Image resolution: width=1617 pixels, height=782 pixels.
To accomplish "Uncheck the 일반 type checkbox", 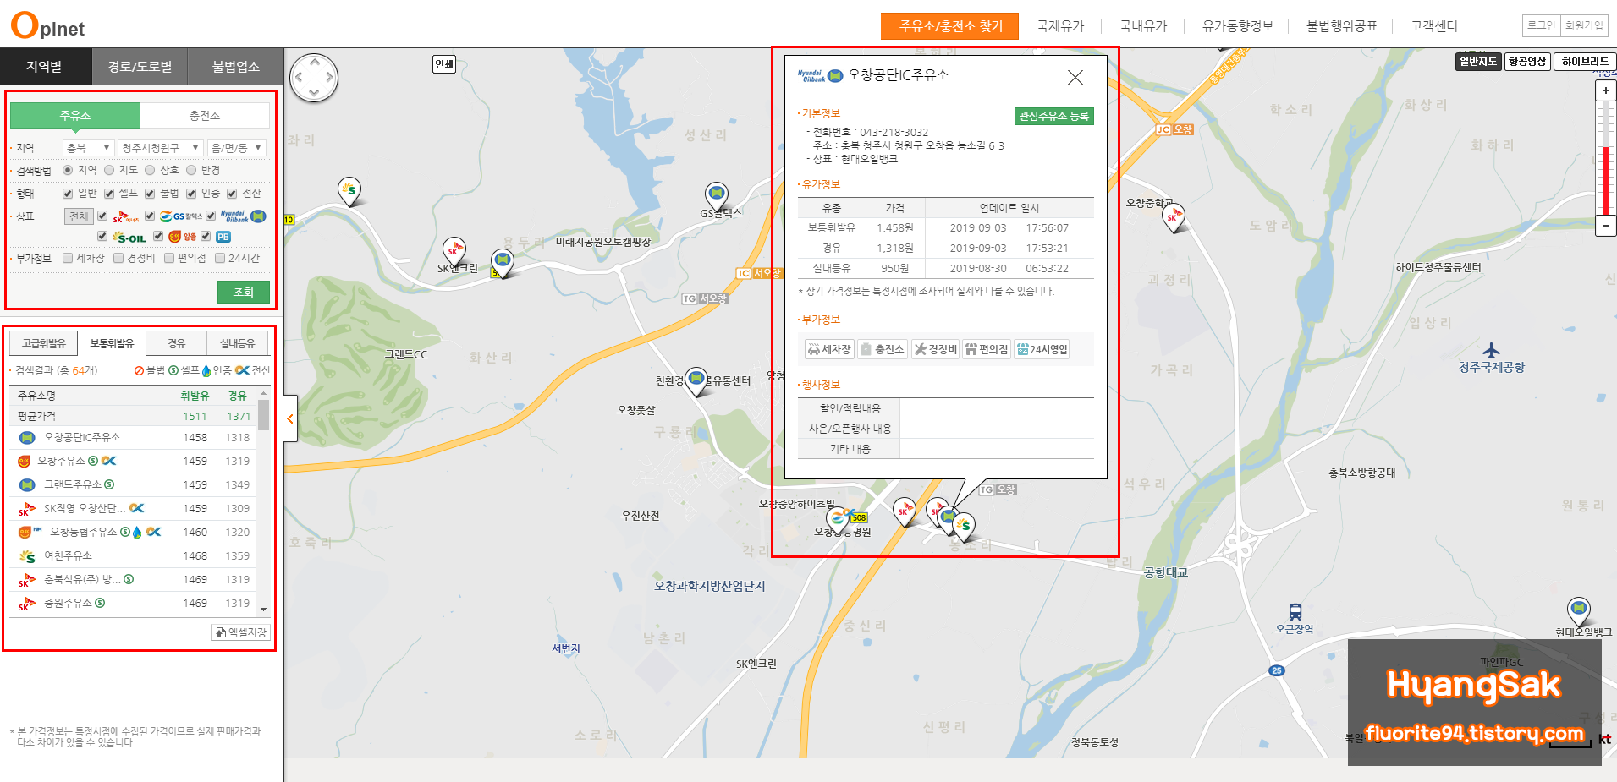I will click(68, 194).
